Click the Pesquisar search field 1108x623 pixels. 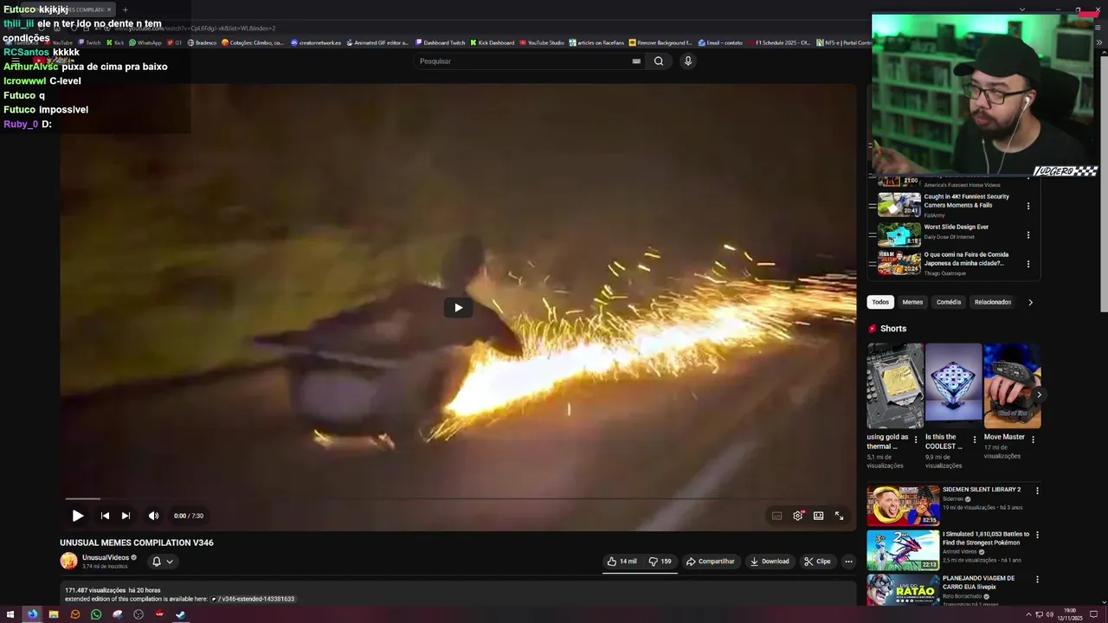pyautogui.click(x=519, y=61)
